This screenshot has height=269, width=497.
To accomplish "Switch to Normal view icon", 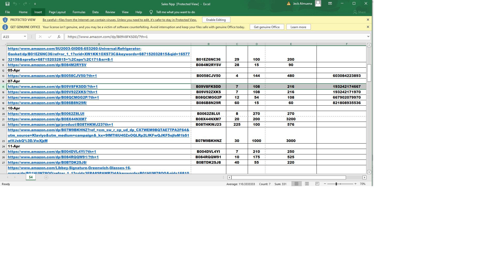I will click(x=296, y=184).
